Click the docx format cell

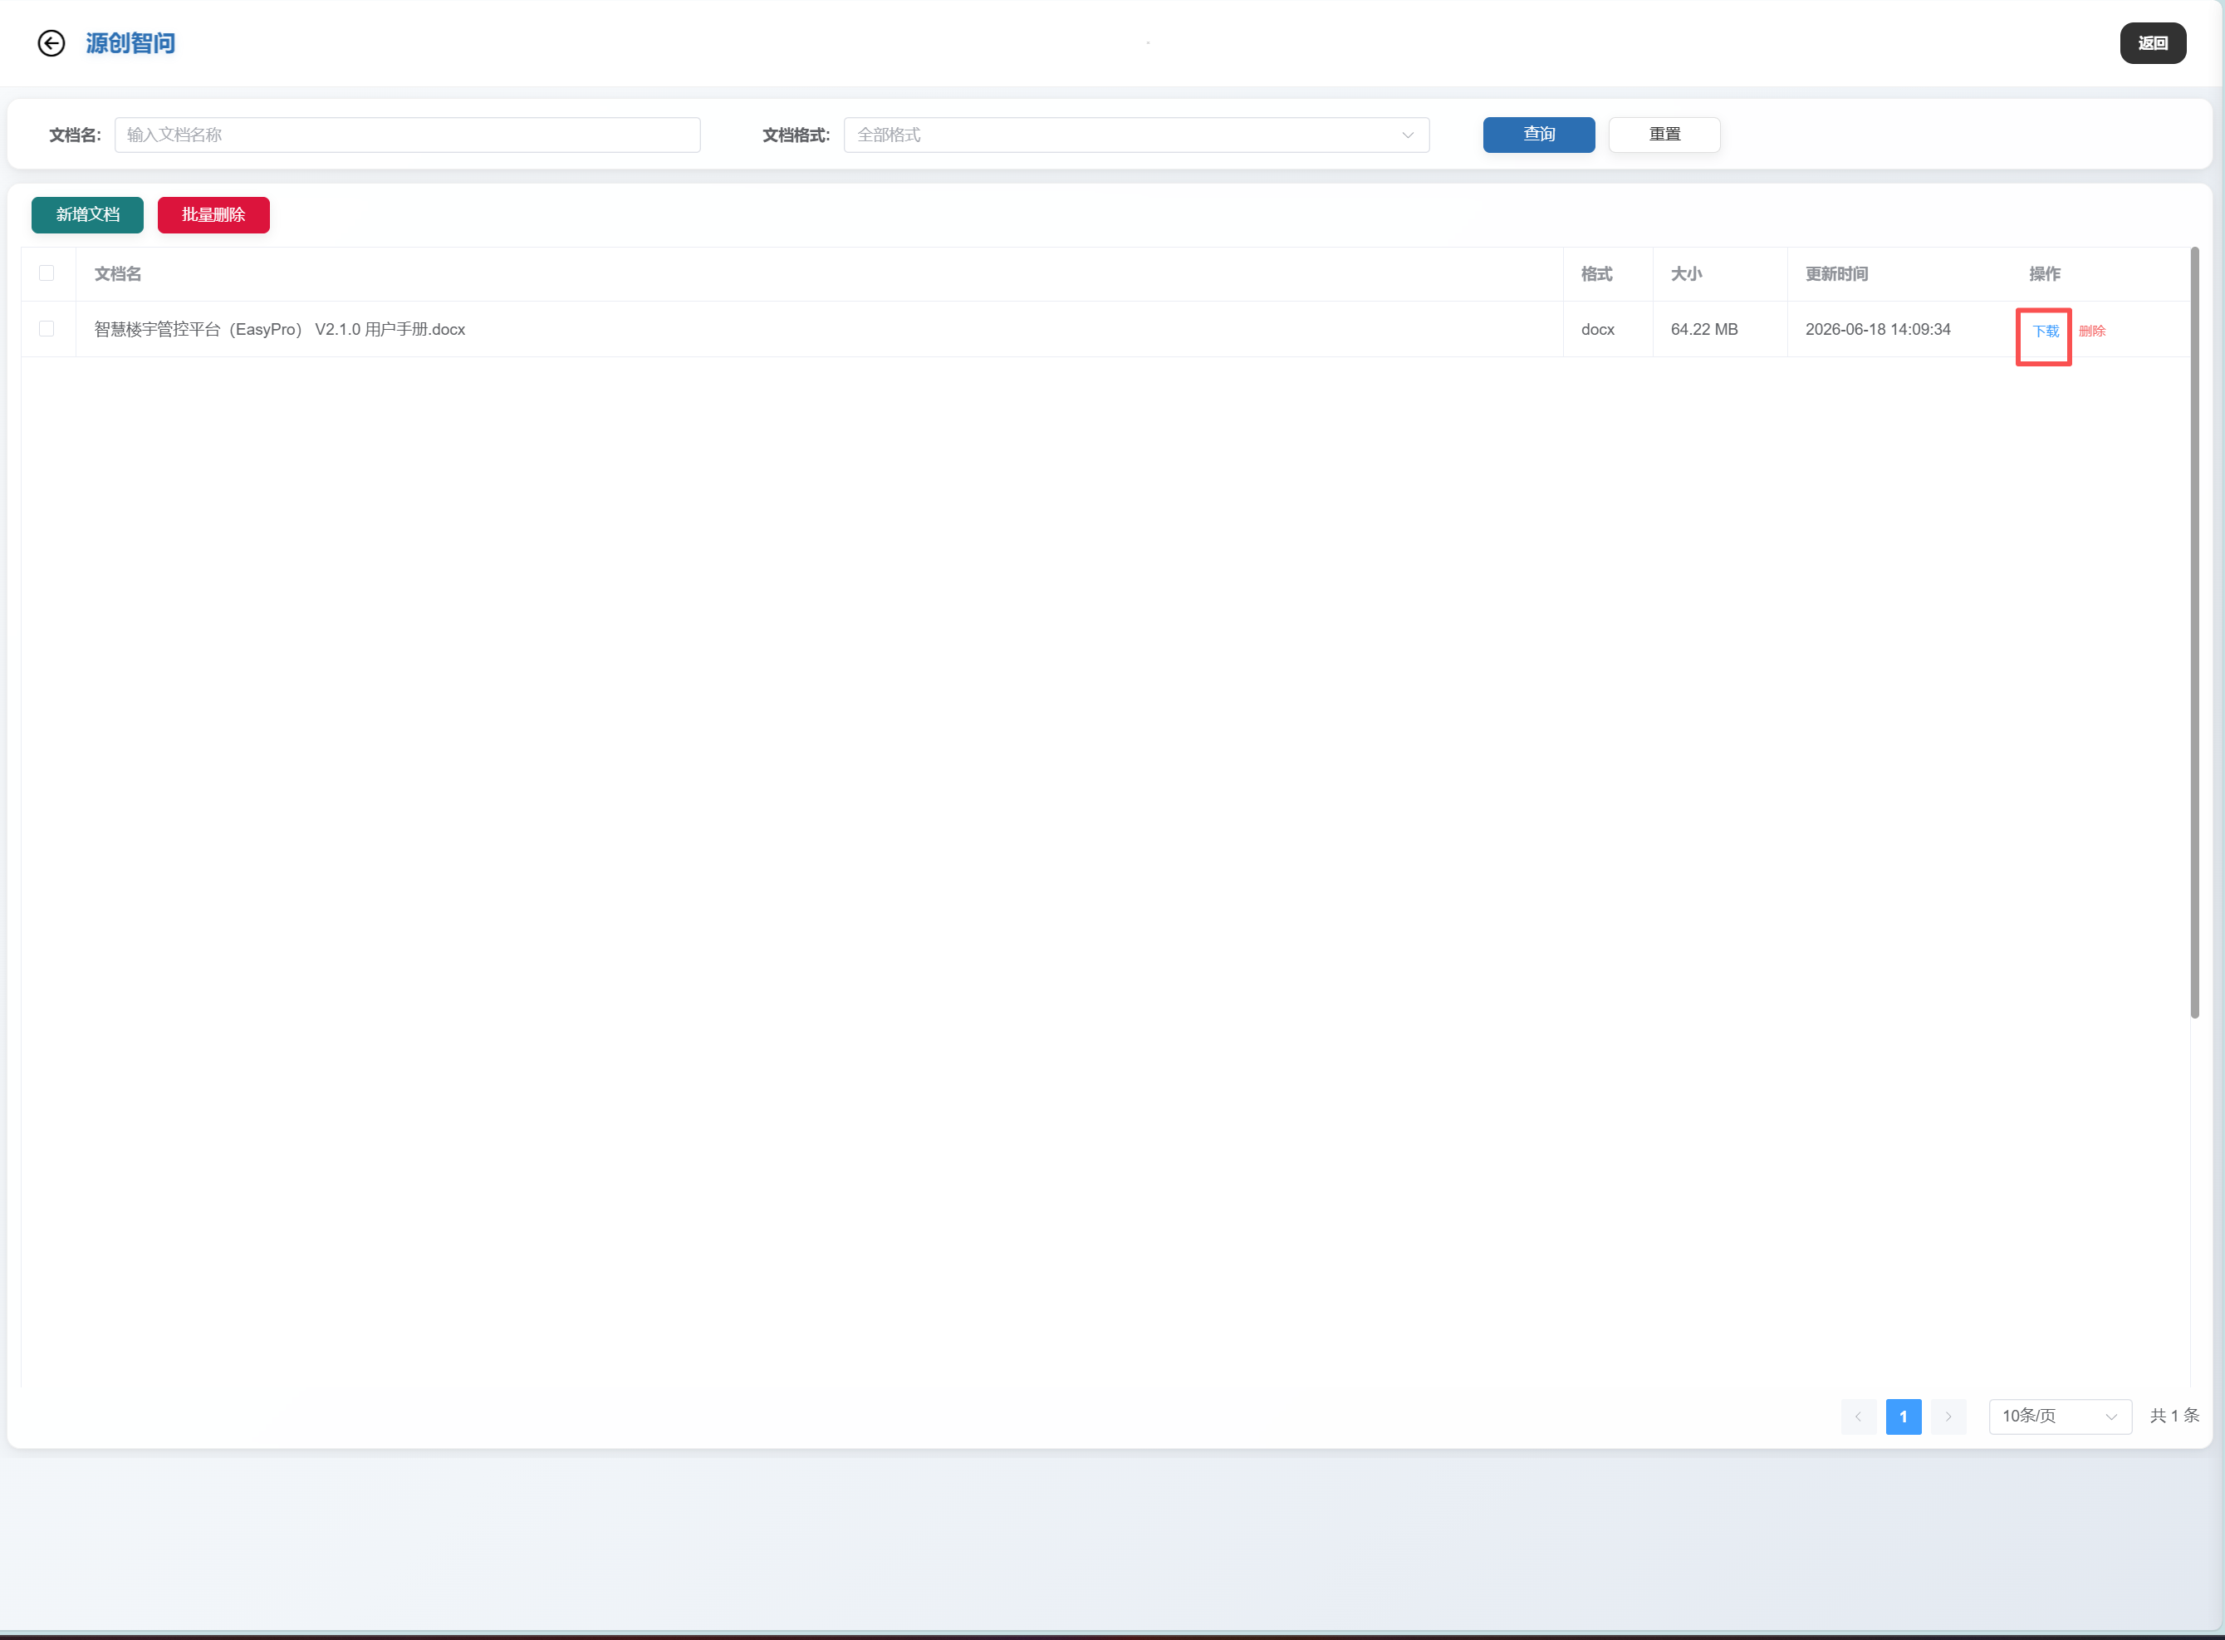(1598, 330)
